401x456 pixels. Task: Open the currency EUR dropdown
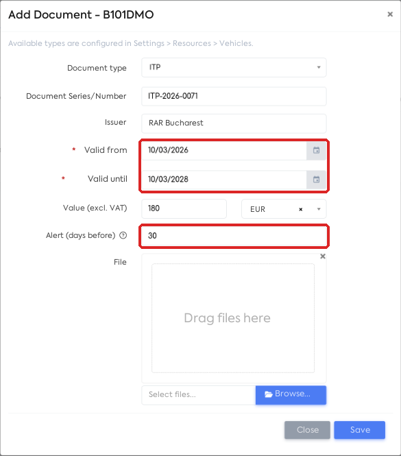(284, 209)
